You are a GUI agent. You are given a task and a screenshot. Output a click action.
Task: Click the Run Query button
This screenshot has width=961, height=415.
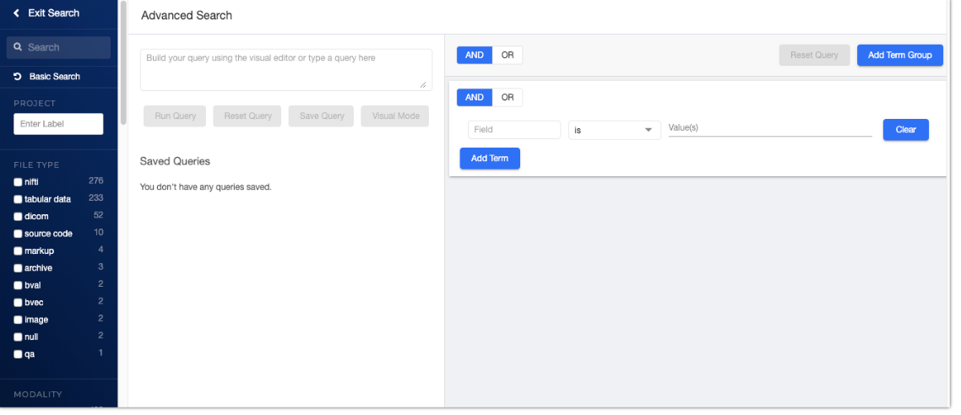(175, 116)
